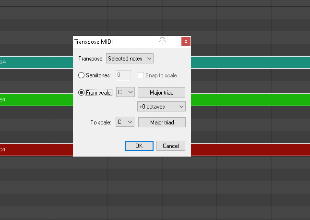The image size is (310, 220).
Task: Open the Transpose Selected notes dropdown
Action: (x=130, y=59)
